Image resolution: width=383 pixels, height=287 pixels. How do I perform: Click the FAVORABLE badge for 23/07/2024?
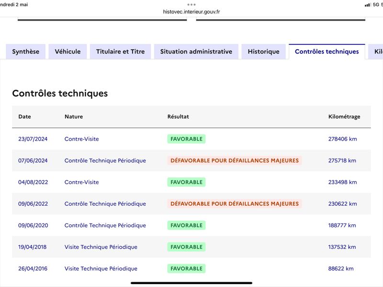(186, 139)
